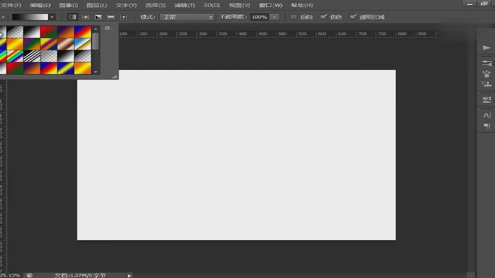Toggle the 透明区域 (Transparency) checkbox
The width and height of the screenshot is (495, 278).
[x=353, y=17]
